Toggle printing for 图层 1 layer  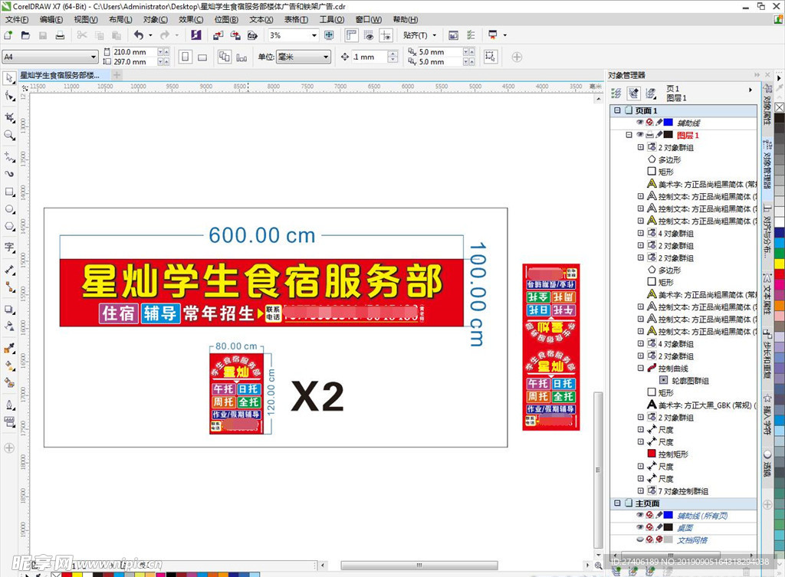[649, 135]
